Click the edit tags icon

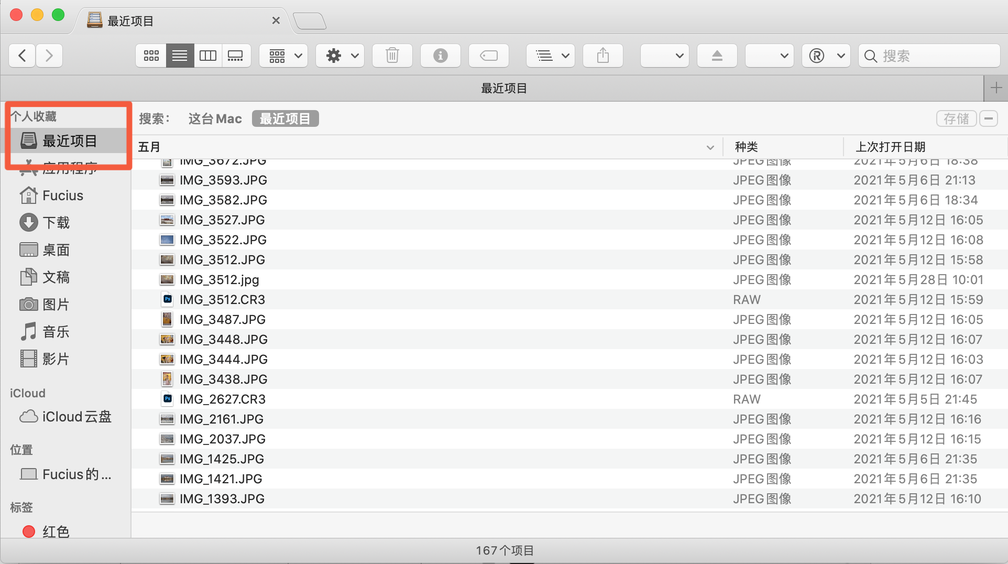pyautogui.click(x=489, y=56)
